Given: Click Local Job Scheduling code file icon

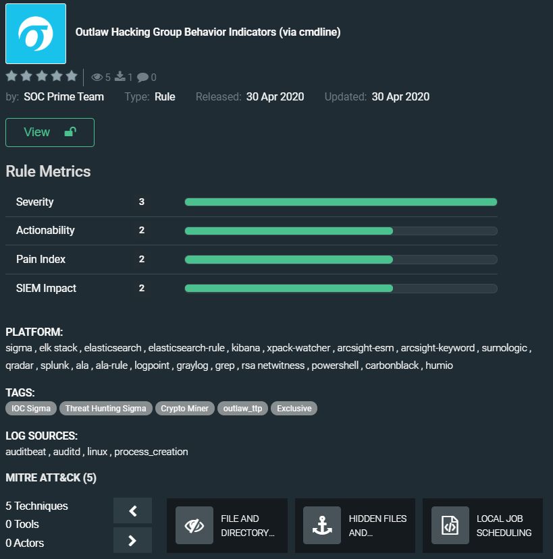Looking at the screenshot, I should pyautogui.click(x=450, y=525).
